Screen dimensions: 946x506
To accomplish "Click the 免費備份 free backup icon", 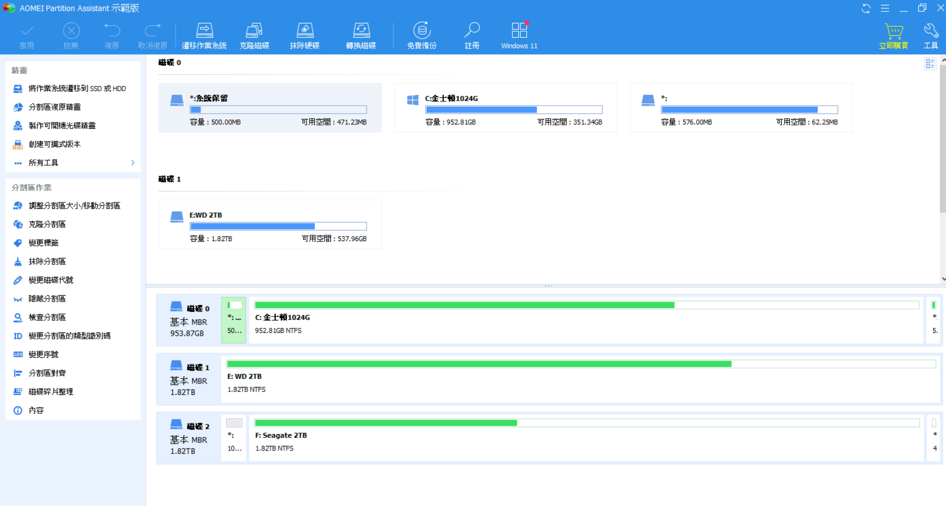I will [422, 36].
